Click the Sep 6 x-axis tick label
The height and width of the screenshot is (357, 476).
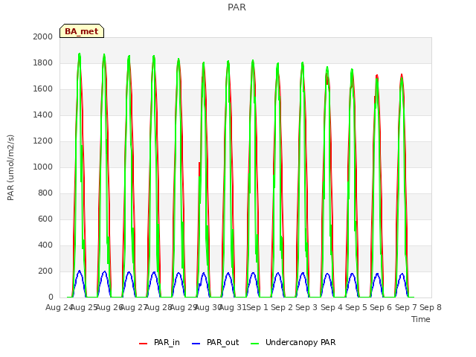pyautogui.click(x=381, y=307)
